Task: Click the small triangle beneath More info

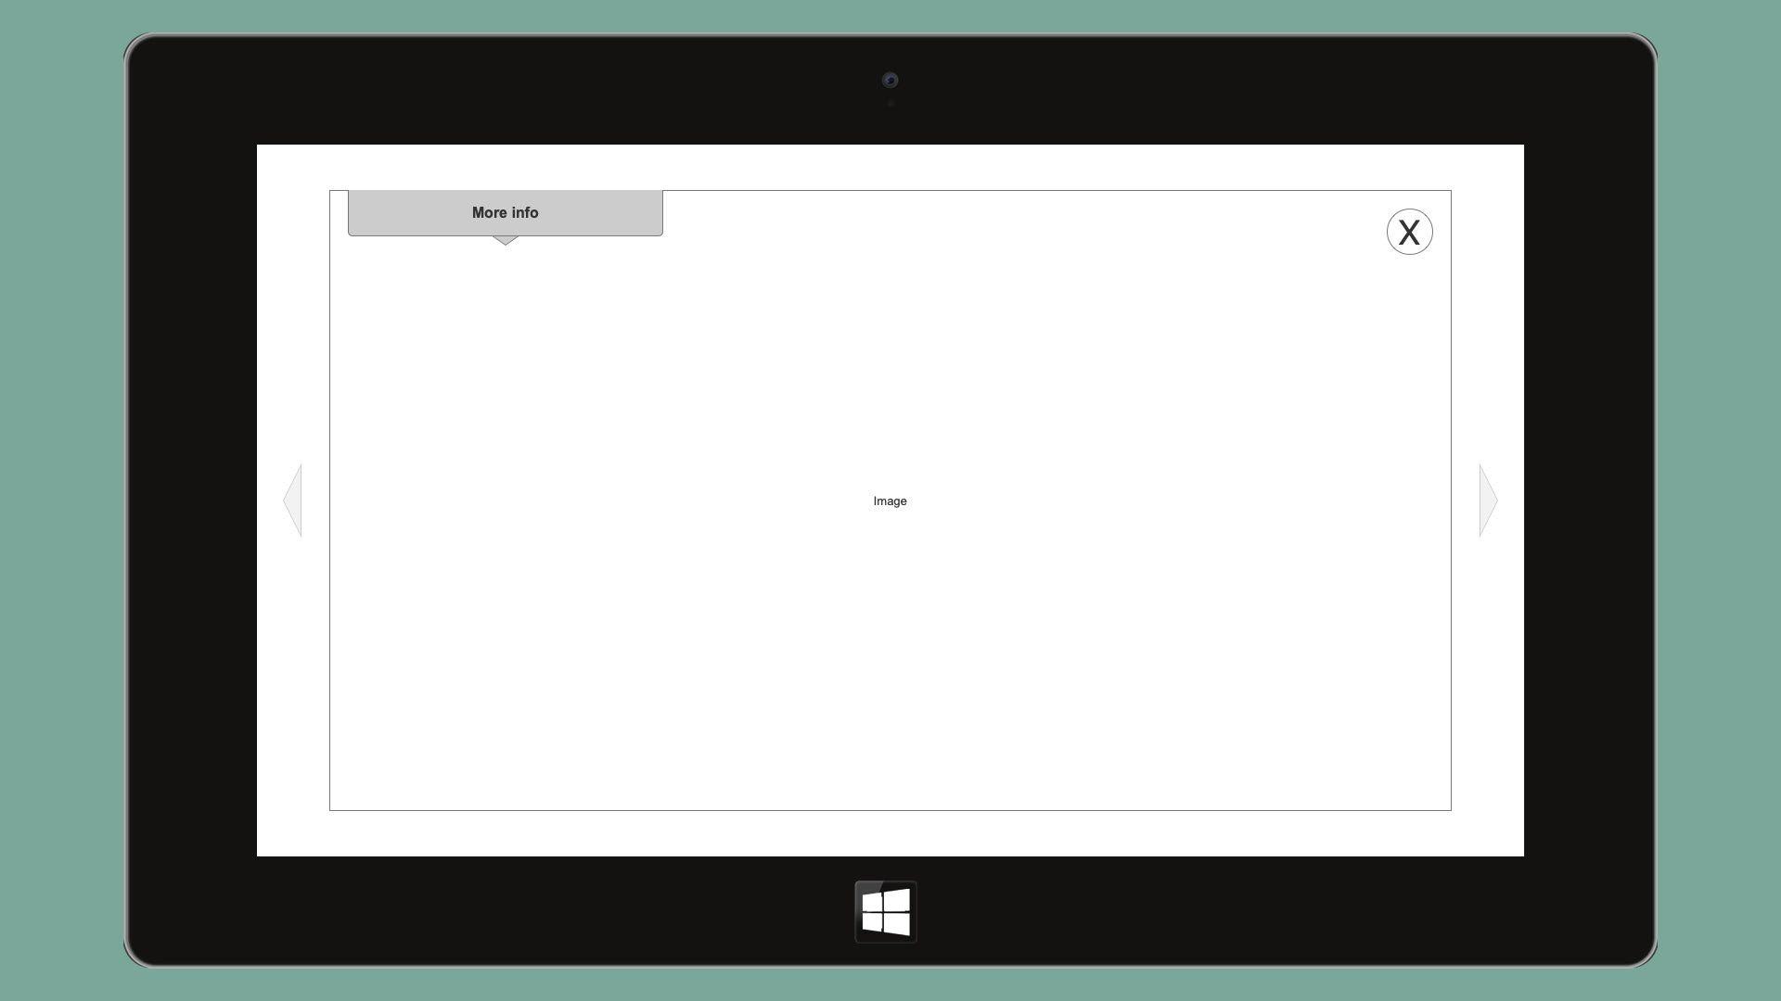Action: click(x=505, y=240)
